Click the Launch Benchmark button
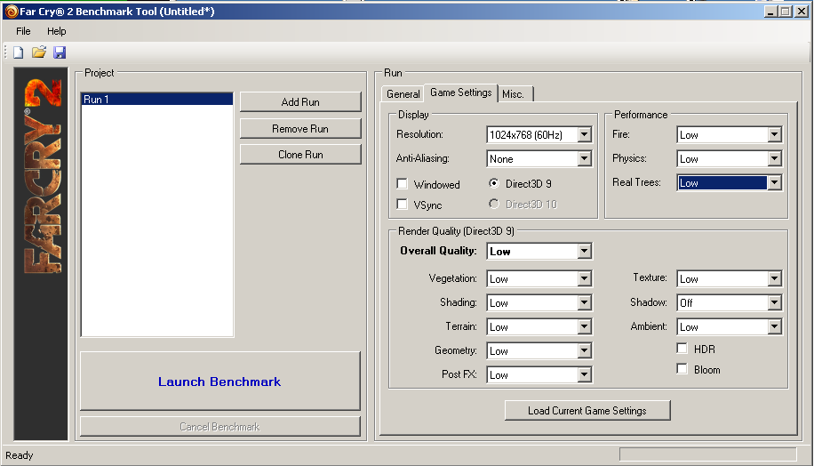Screen dimensions: 814x466 click(219, 382)
